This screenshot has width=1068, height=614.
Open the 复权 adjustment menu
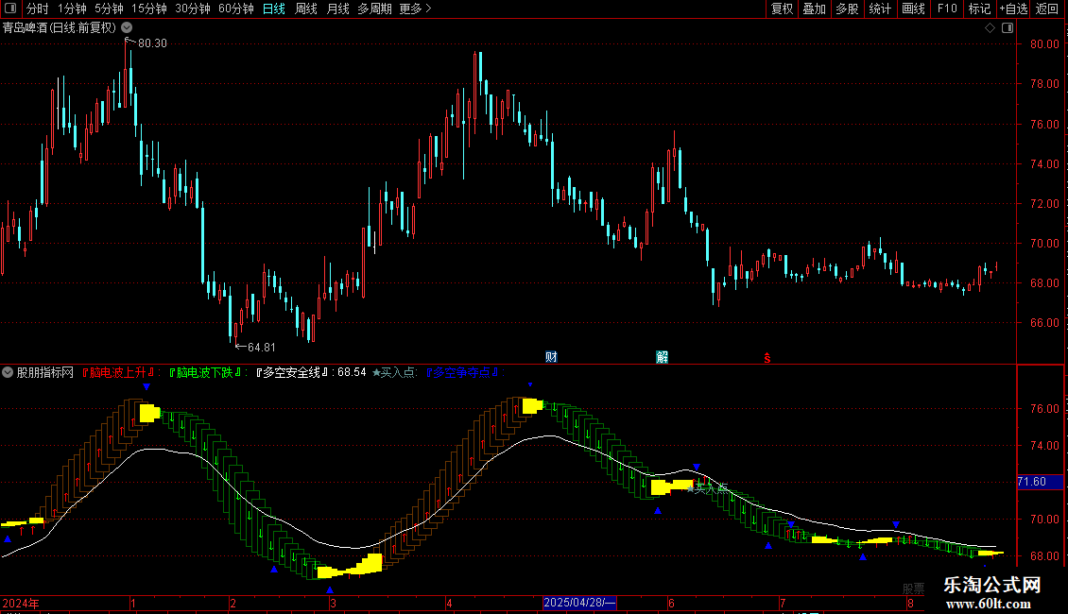(x=782, y=9)
